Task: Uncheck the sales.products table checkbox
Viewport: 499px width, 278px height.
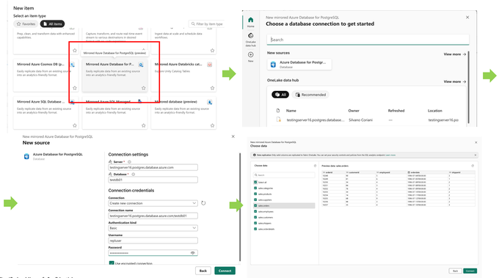Action: point(255,194)
